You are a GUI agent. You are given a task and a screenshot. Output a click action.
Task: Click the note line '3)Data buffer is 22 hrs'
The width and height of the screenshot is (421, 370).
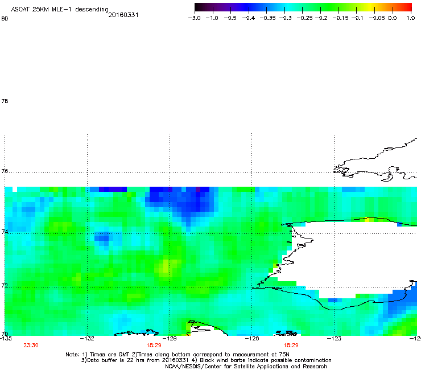(x=206, y=360)
